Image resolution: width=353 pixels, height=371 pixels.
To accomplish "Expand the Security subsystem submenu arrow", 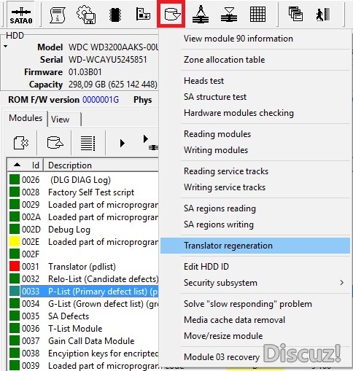I will 342,283.
